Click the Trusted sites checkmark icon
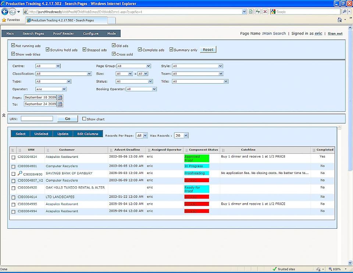The width and height of the screenshot is (353, 273). coord(274,269)
